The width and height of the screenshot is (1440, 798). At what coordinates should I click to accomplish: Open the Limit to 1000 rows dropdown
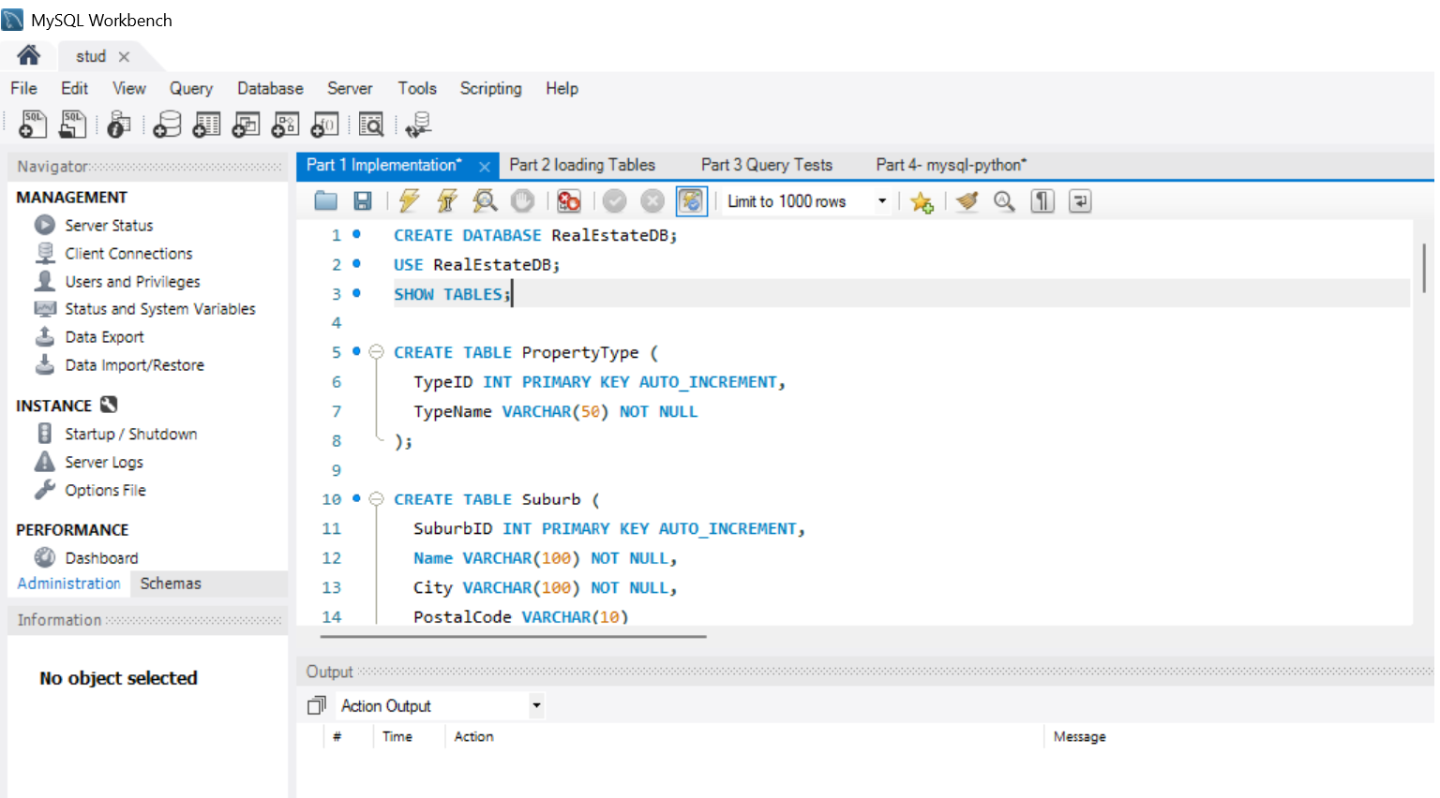[x=881, y=201]
